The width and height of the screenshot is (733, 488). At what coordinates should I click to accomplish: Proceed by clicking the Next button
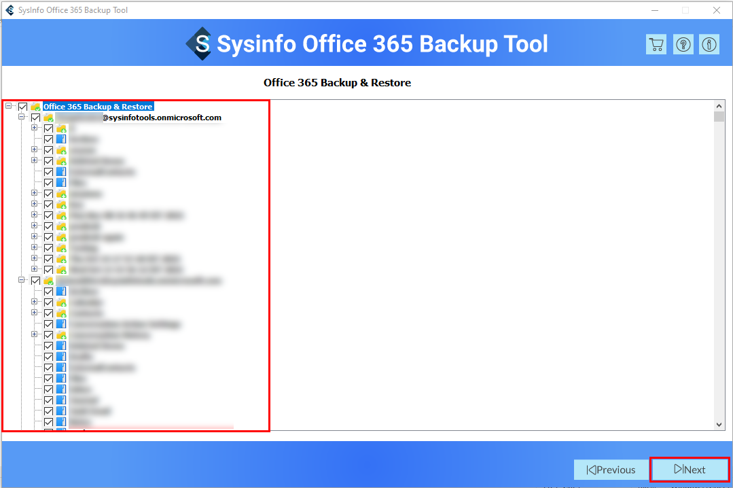coord(690,470)
